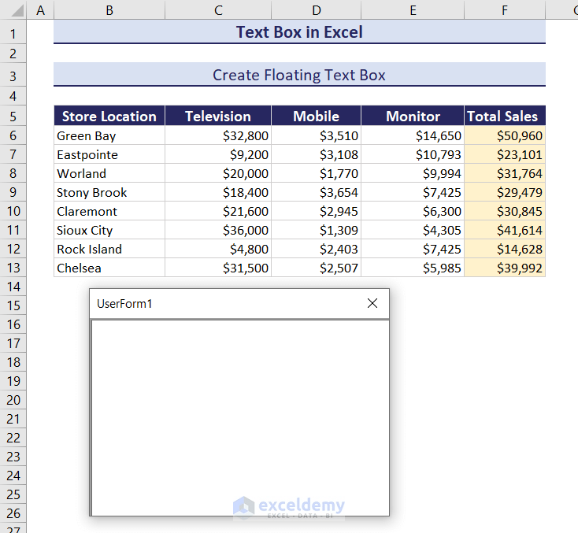This screenshot has width=578, height=533.
Task: Click Television value $32,800
Action: (218, 135)
